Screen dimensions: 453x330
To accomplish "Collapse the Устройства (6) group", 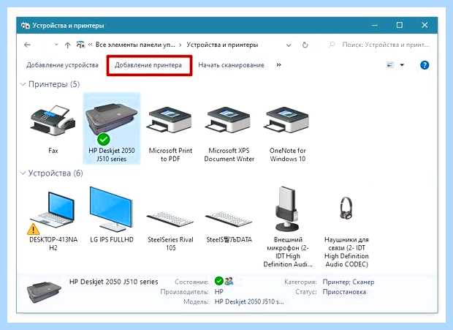I will pos(23,173).
